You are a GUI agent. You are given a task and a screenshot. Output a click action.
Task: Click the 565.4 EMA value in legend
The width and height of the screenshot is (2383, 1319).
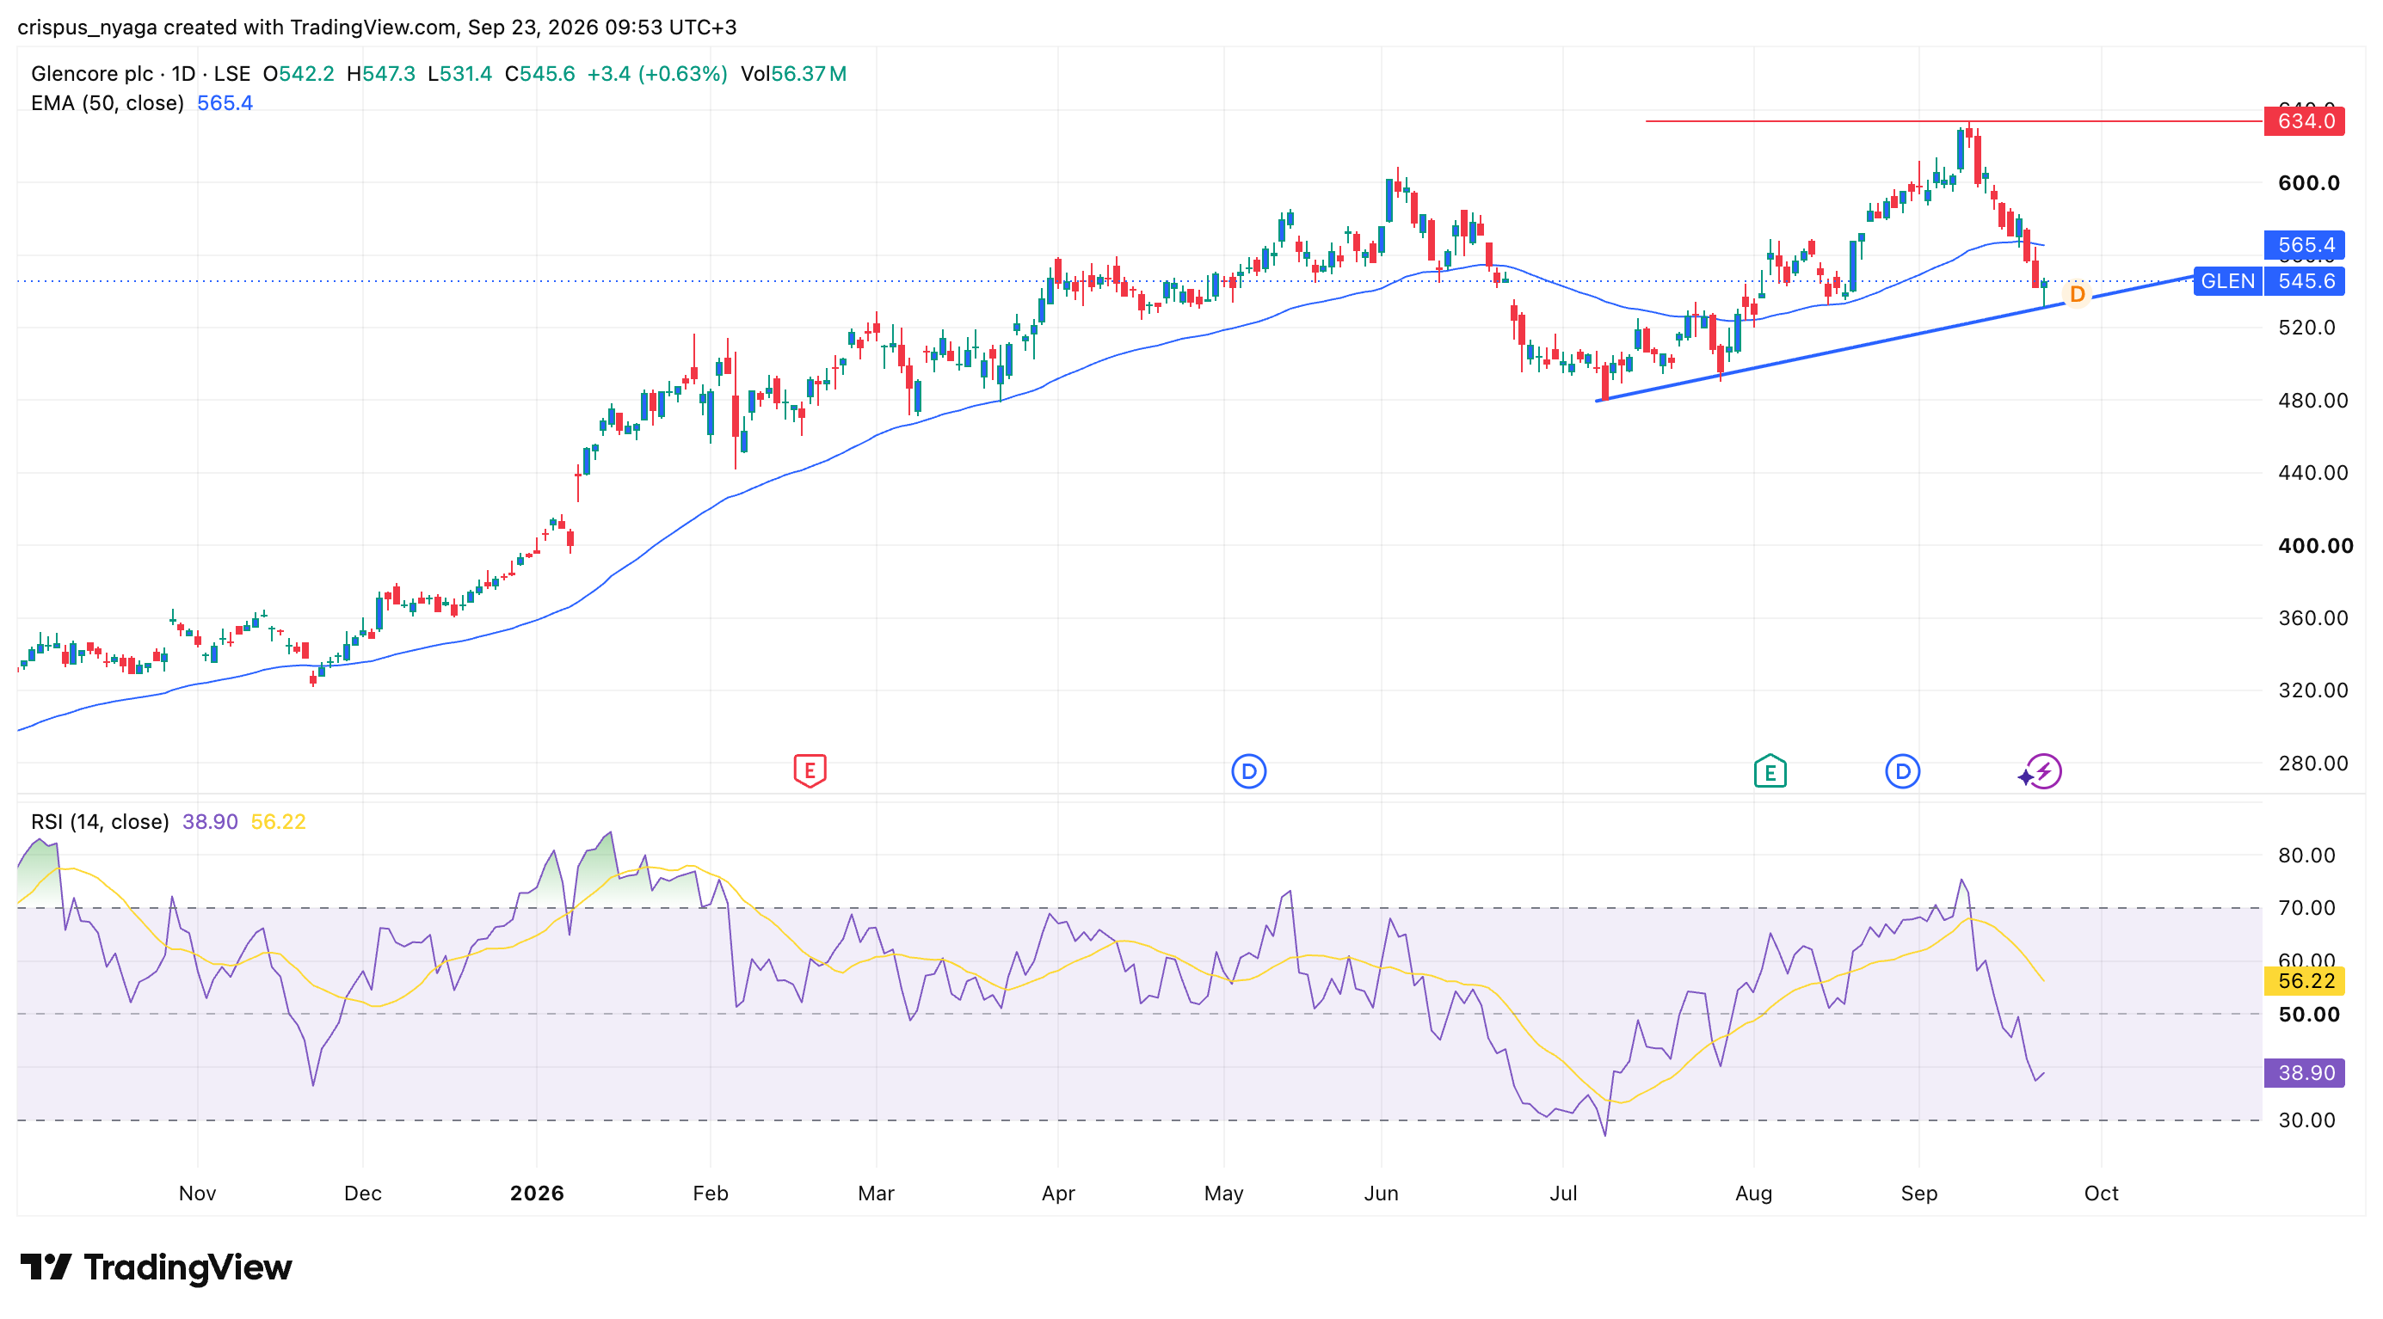tap(225, 103)
